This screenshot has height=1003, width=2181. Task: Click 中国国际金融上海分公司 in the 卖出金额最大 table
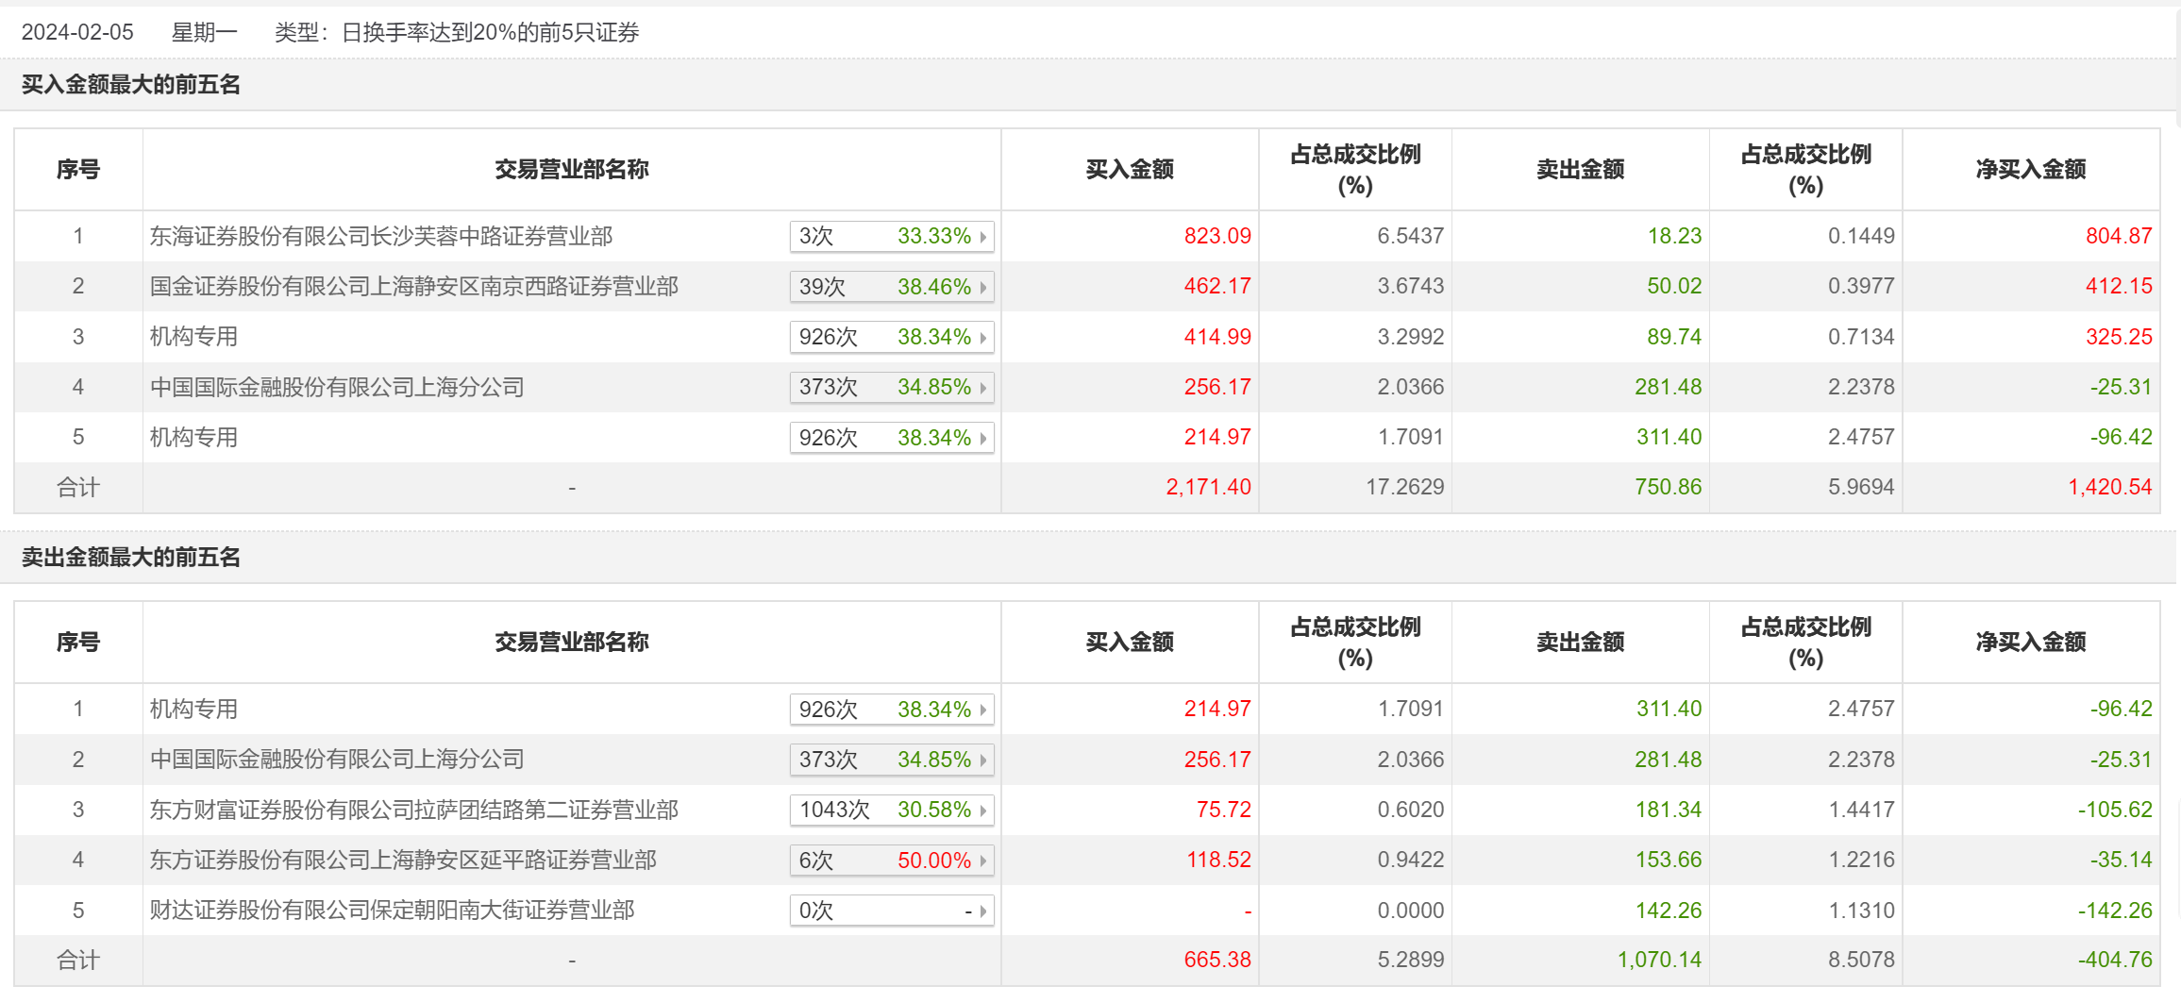pyautogui.click(x=337, y=760)
